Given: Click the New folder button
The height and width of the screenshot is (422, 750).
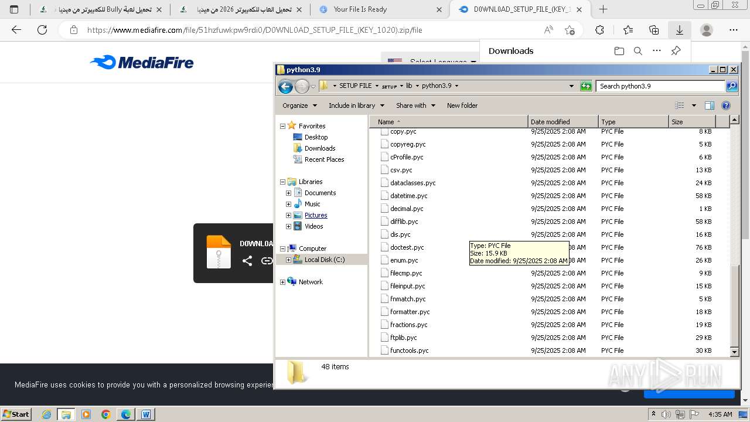Looking at the screenshot, I should [x=462, y=105].
